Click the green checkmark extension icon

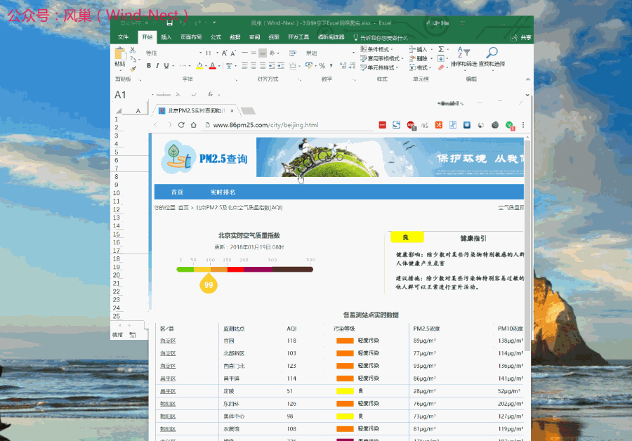pos(510,126)
